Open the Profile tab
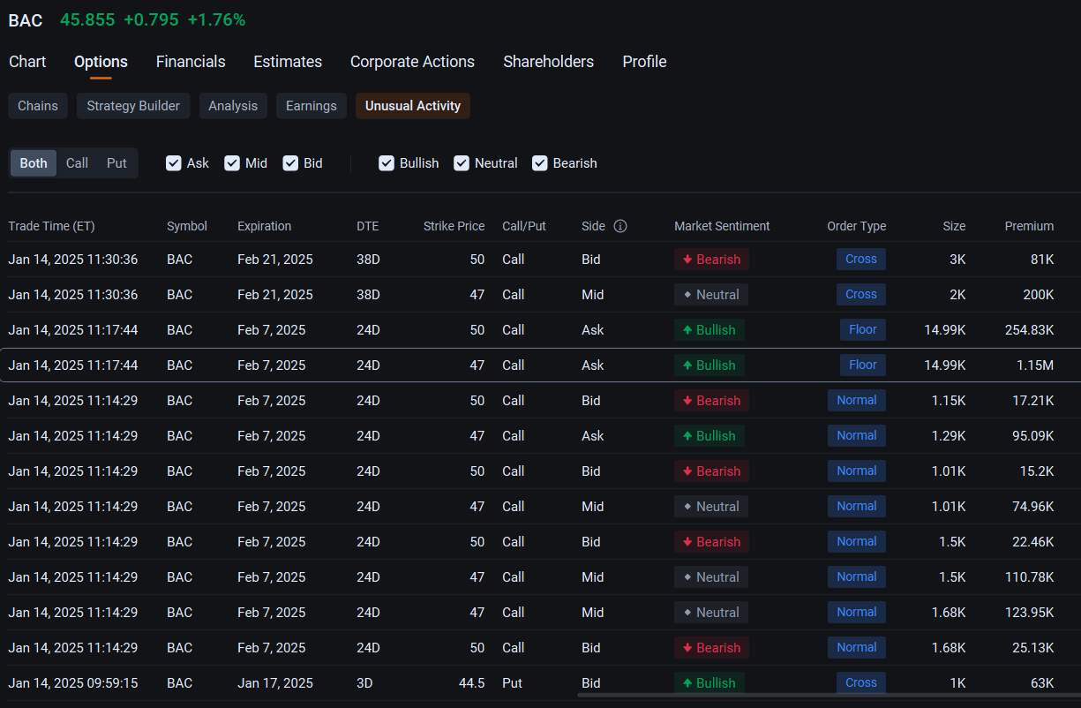This screenshot has width=1081, height=708. (644, 62)
